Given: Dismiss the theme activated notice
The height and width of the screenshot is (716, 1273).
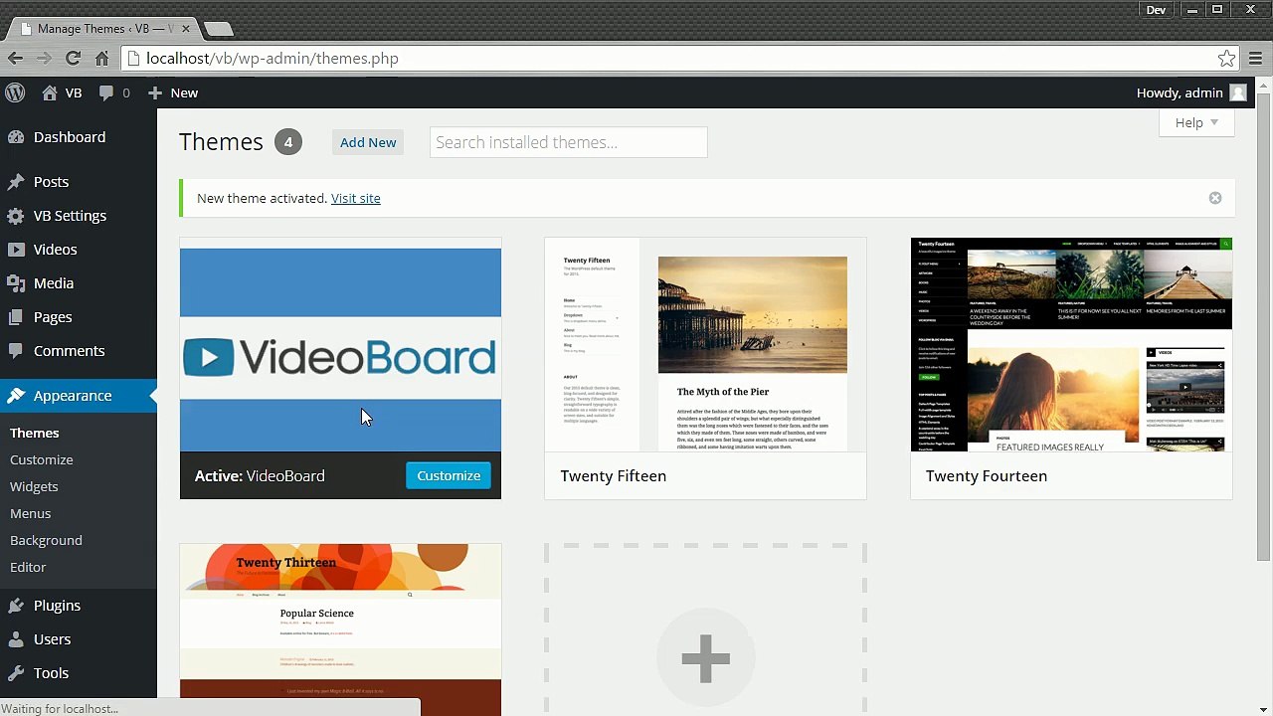Looking at the screenshot, I should pos(1215,198).
